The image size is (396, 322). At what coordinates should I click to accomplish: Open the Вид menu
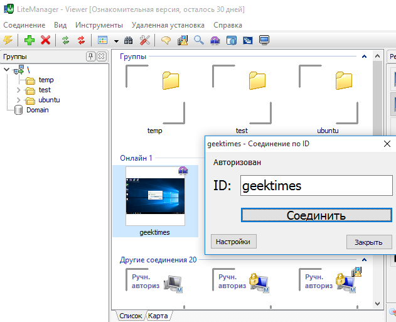pos(60,25)
